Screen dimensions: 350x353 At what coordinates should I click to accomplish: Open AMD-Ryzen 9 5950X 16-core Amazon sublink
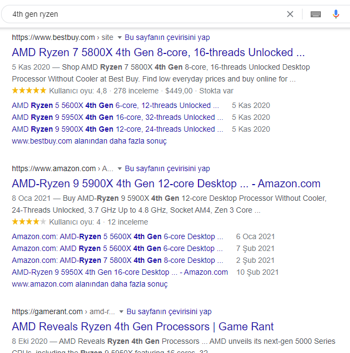point(120,272)
